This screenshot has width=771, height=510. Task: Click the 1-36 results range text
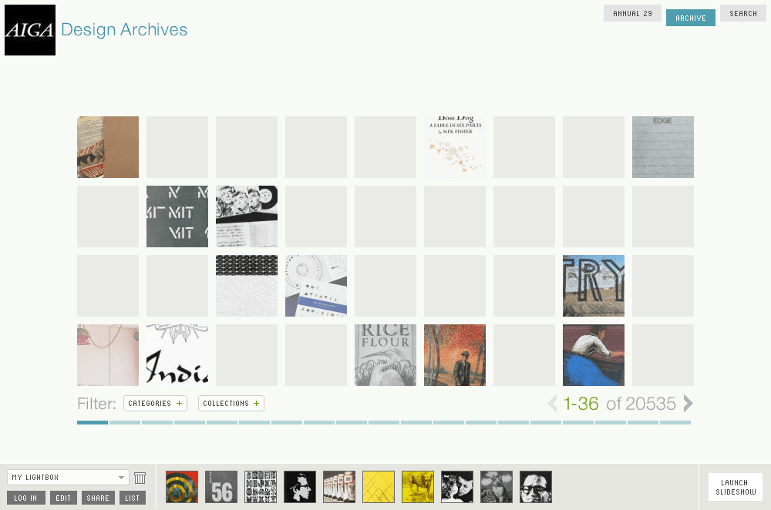point(581,404)
